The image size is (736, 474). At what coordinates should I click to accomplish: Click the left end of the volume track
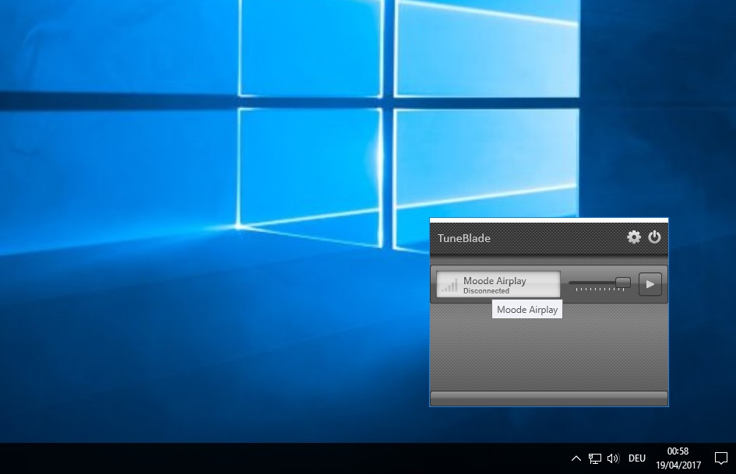[572, 283]
